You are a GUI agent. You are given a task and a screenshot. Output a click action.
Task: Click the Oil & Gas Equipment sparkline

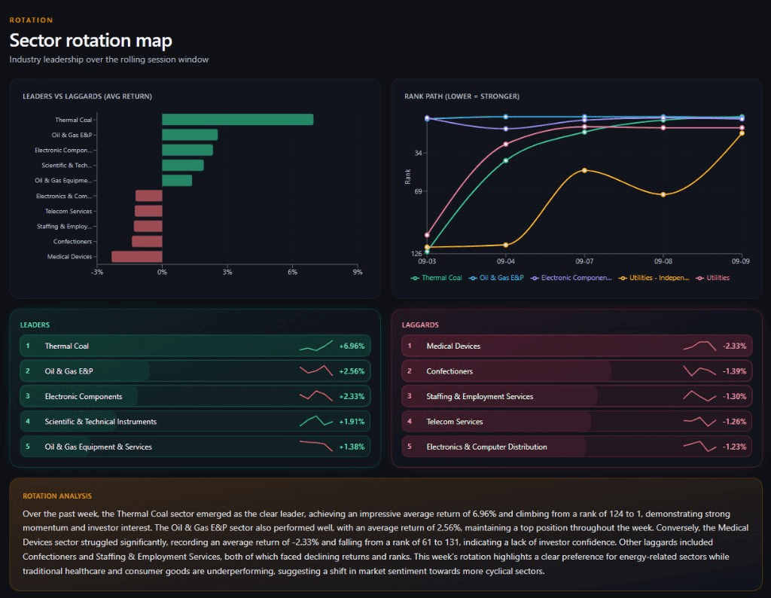[x=316, y=446]
